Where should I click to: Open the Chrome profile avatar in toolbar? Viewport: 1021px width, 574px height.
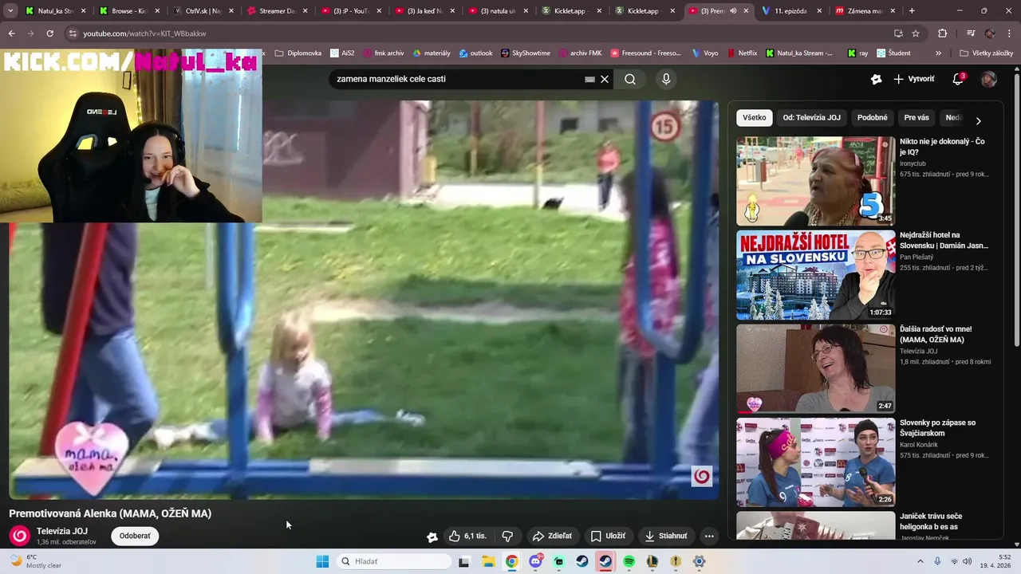pyautogui.click(x=990, y=33)
